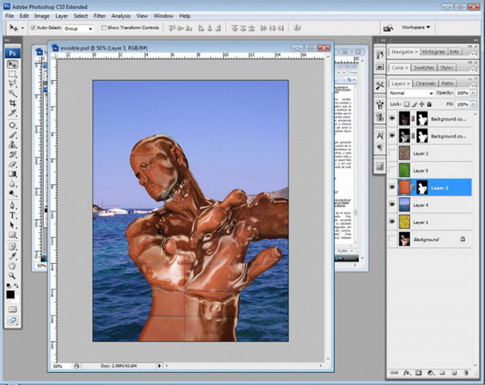Viewport: 485px width, 385px height.
Task: Switch to the Channels tab
Action: [x=425, y=84]
